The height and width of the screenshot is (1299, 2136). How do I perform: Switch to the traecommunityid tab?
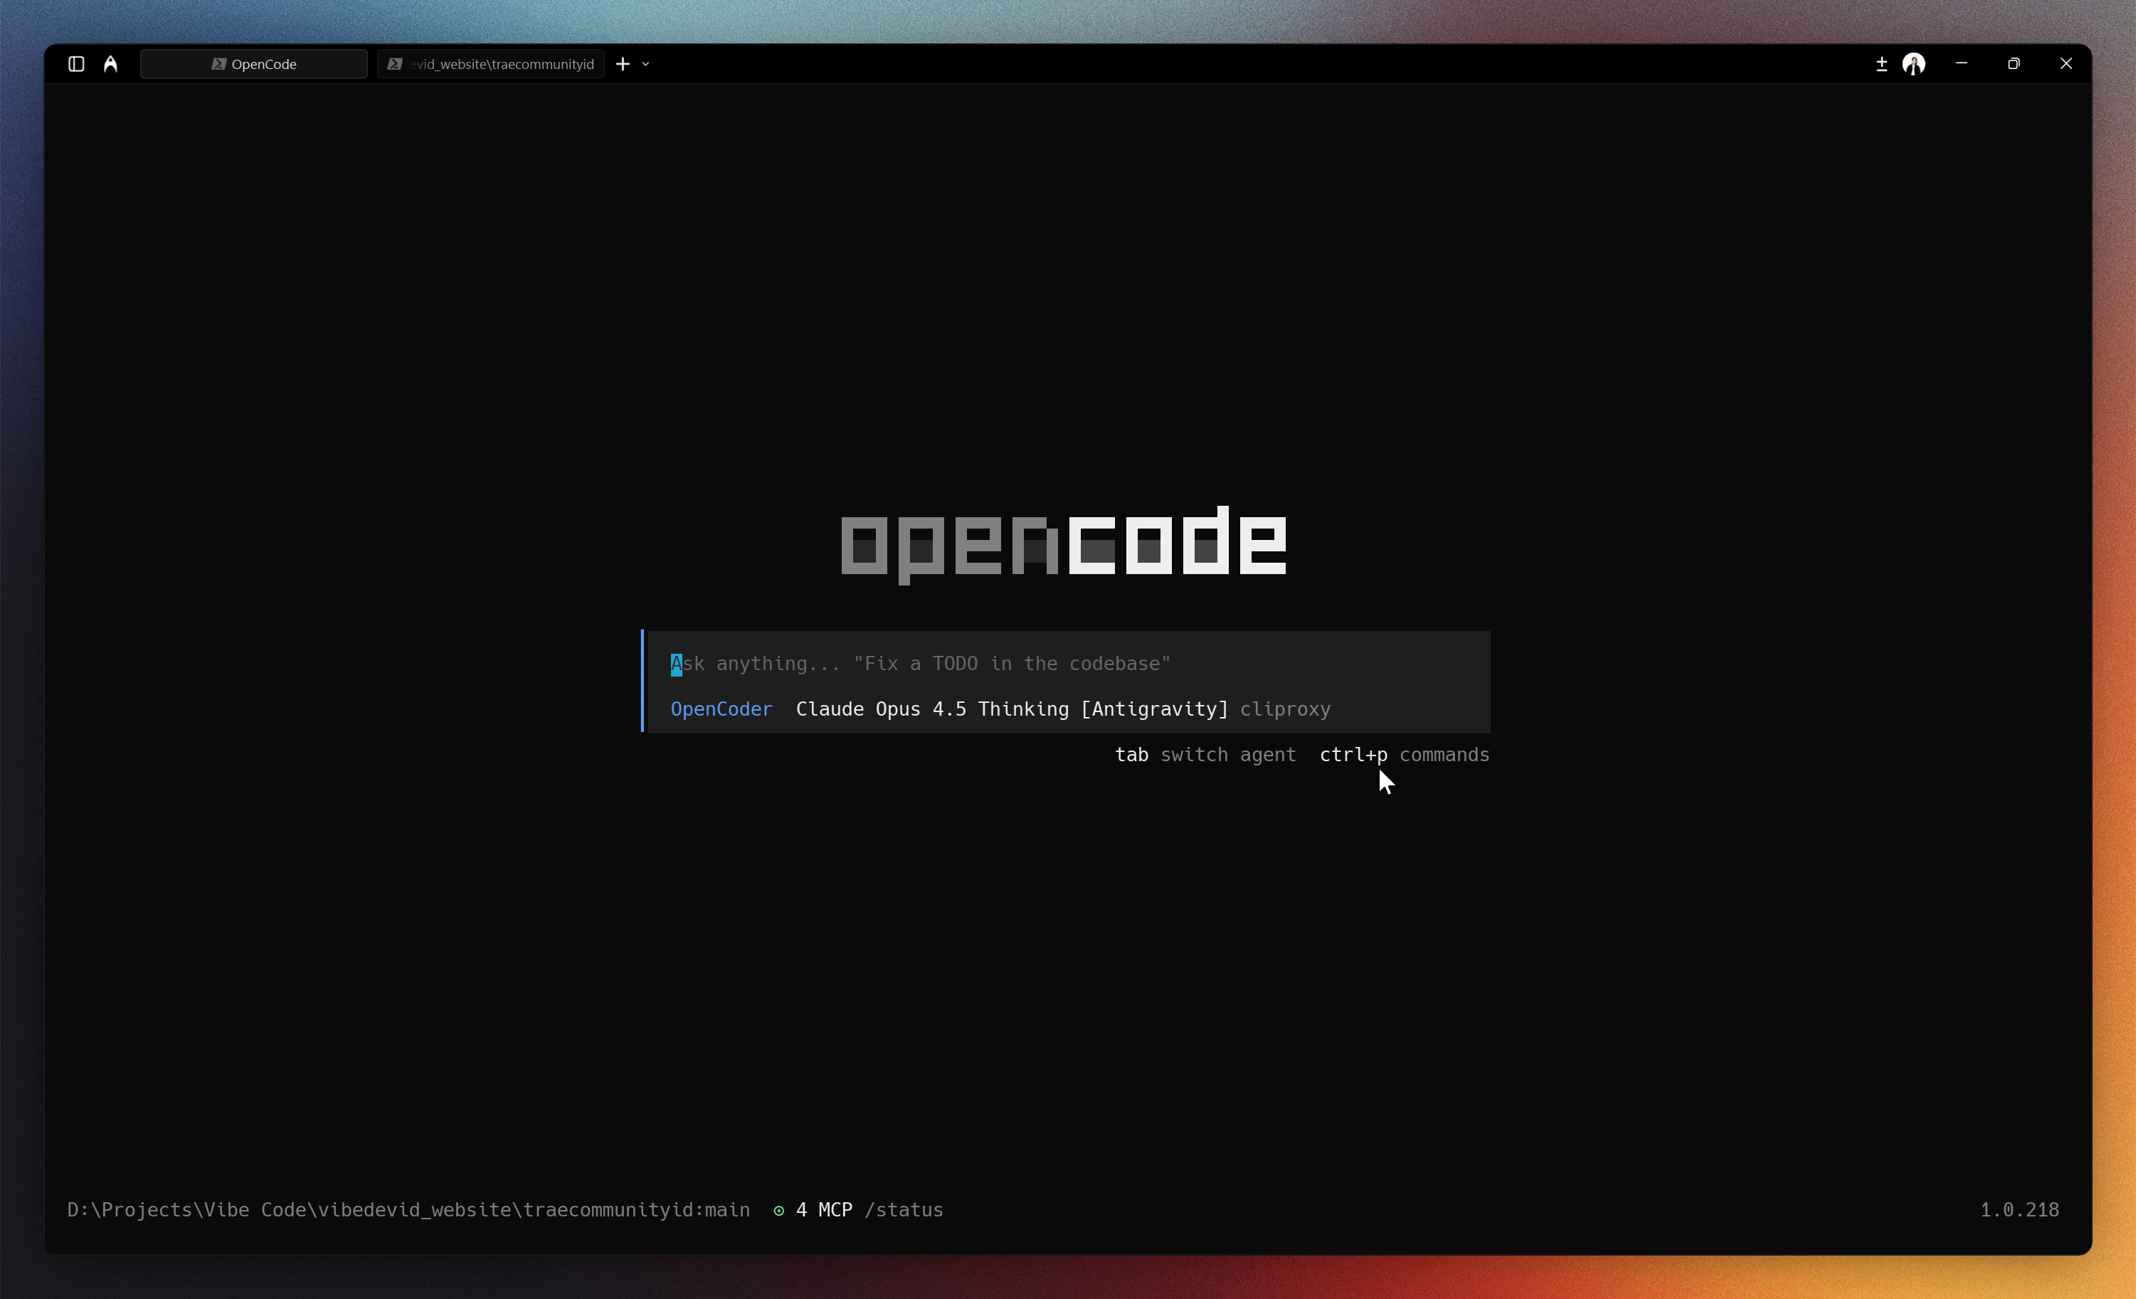[x=491, y=64]
